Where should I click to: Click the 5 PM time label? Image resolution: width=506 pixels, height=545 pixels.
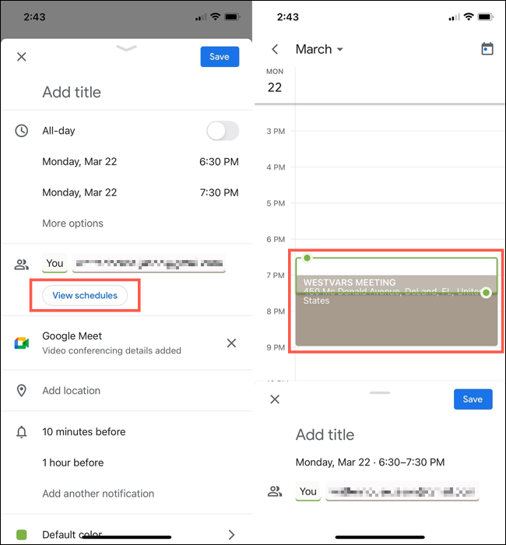[276, 203]
